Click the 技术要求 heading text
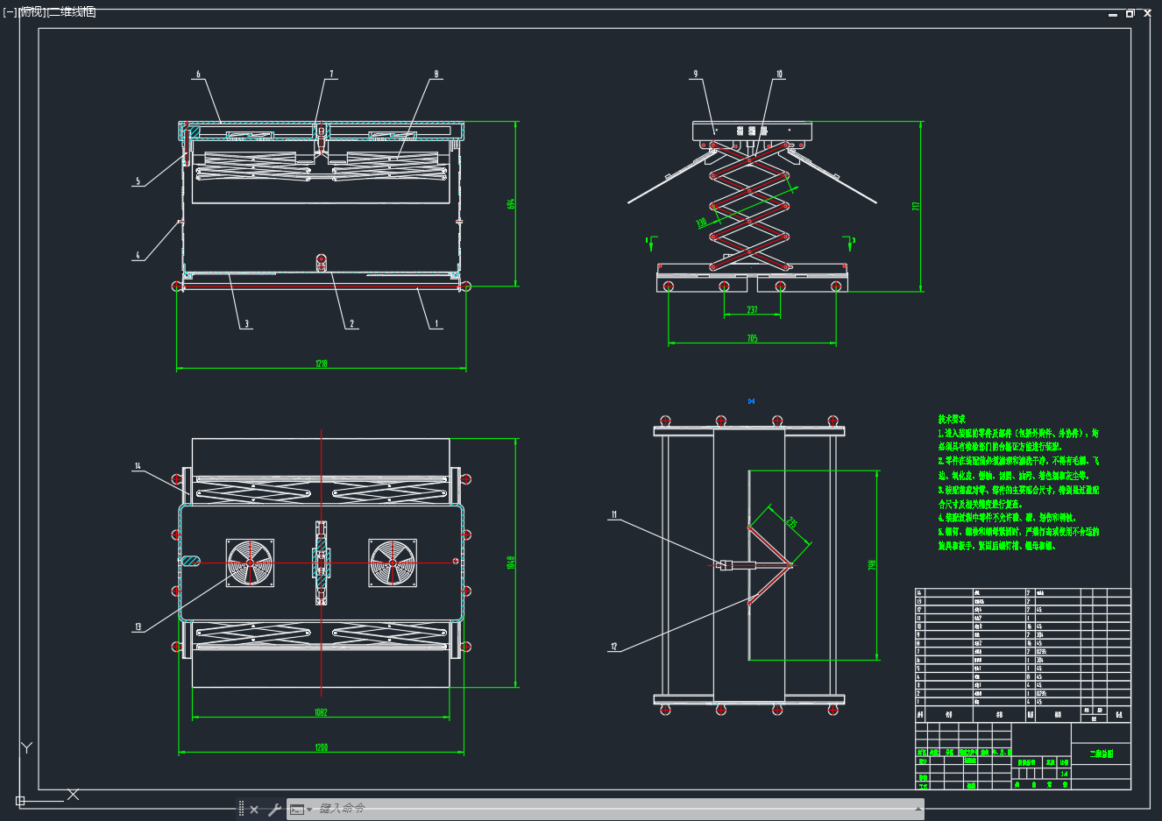 click(x=952, y=419)
